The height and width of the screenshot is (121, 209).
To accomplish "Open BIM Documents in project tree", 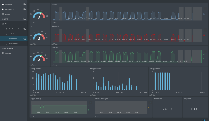I will tap(14, 29).
